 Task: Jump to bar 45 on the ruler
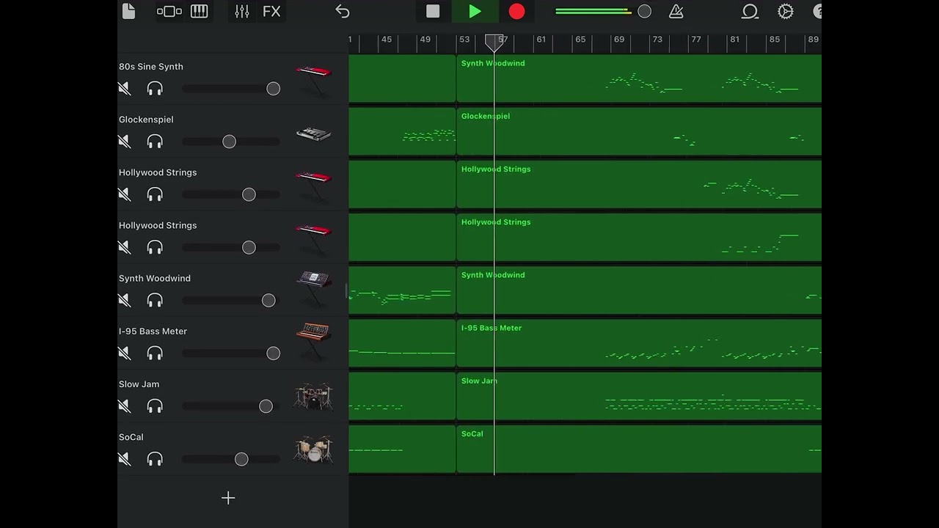click(387, 40)
